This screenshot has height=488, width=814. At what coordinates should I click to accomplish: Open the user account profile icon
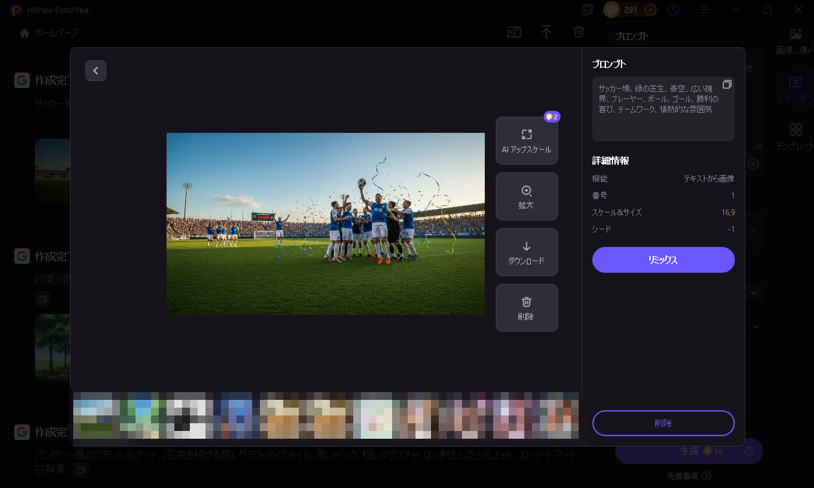point(673,10)
